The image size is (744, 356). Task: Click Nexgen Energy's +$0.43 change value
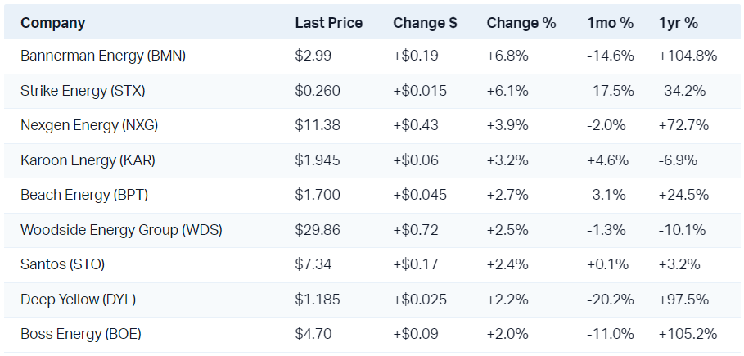click(x=415, y=126)
